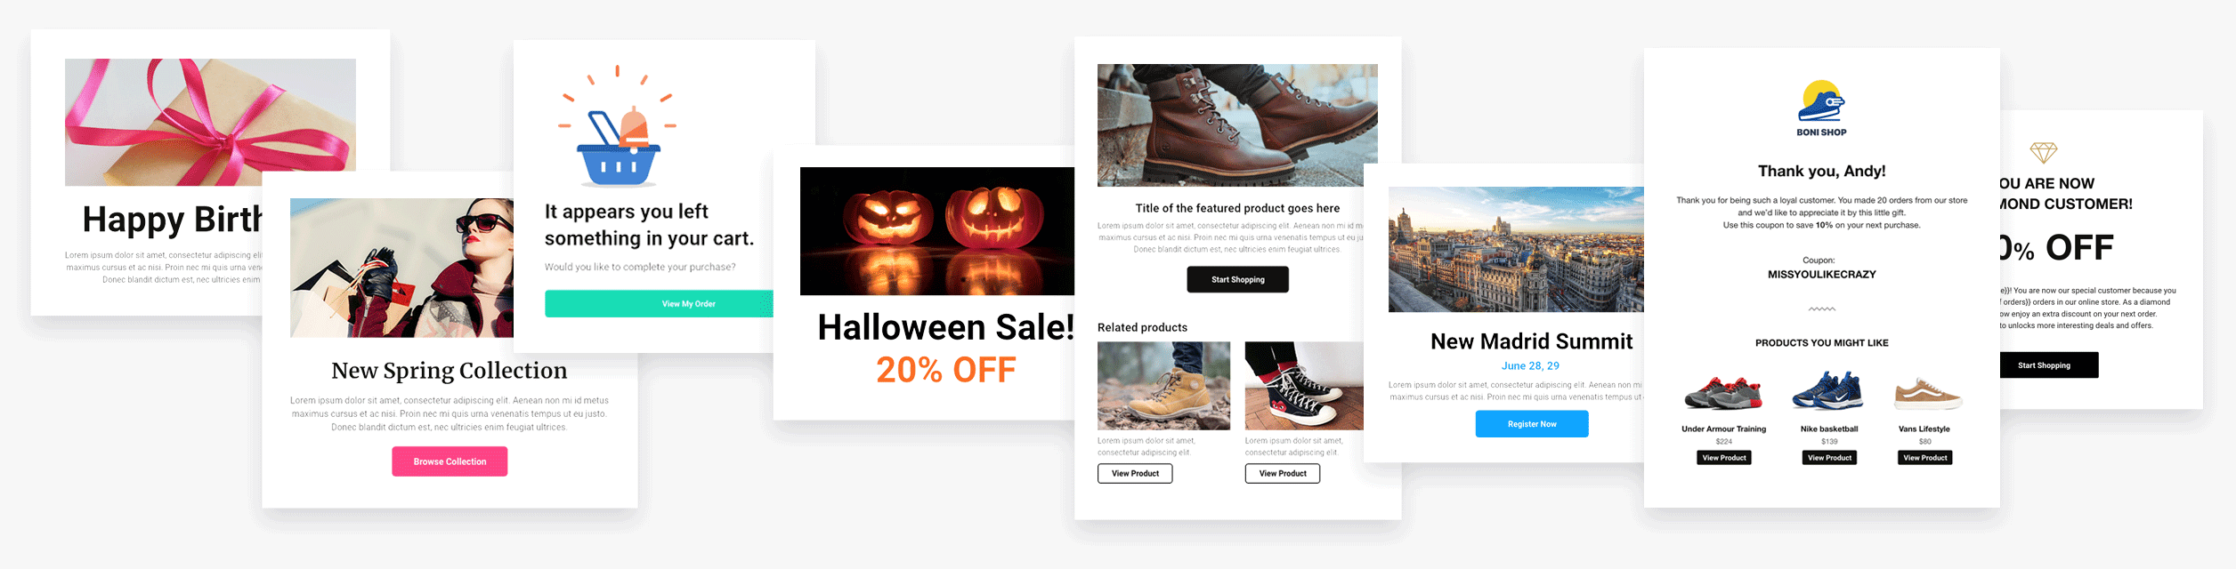The image size is (2236, 569).
Task: Click Start Shopping in diamond customer email
Action: [2048, 365]
